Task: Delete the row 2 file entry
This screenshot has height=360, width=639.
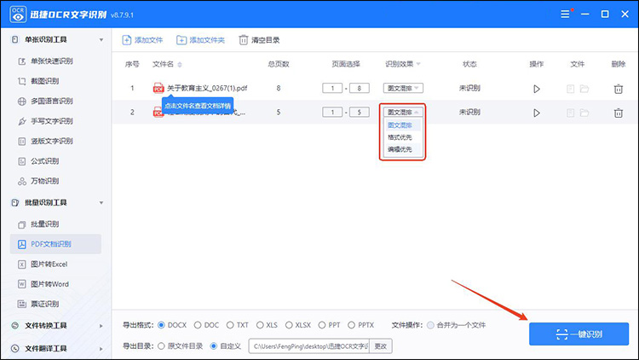Action: point(619,113)
